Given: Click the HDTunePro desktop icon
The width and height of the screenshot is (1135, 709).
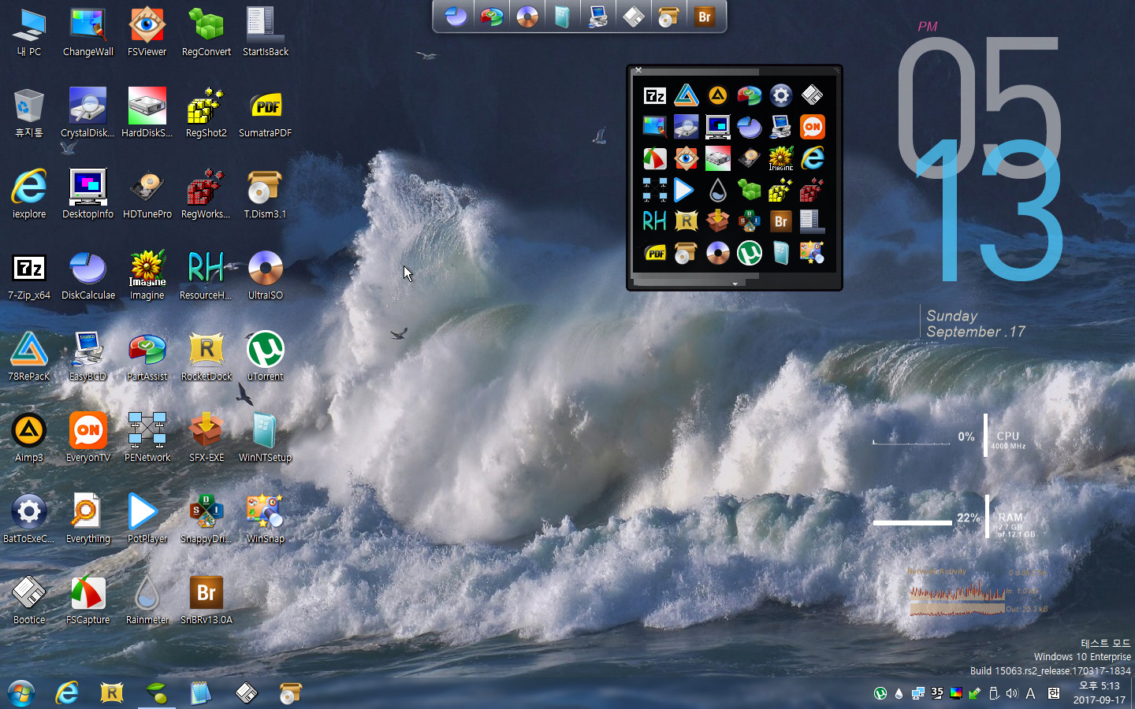Looking at the screenshot, I should coord(147,195).
